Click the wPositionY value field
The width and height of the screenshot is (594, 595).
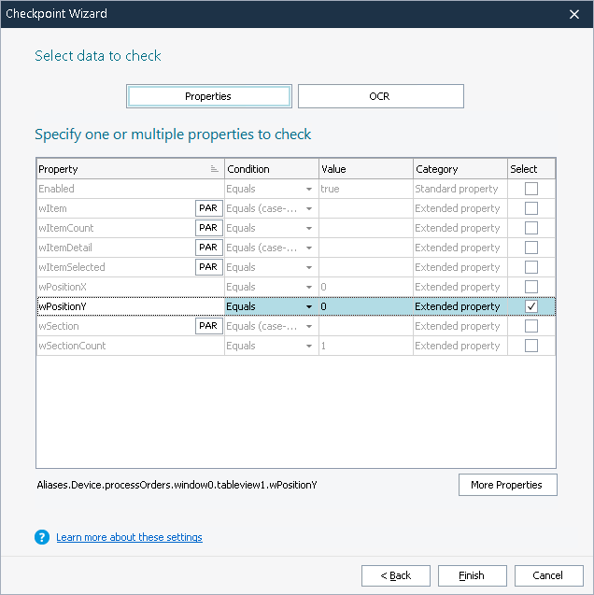365,306
